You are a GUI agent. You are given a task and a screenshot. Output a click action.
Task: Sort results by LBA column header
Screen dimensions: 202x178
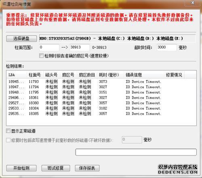click(x=17, y=75)
